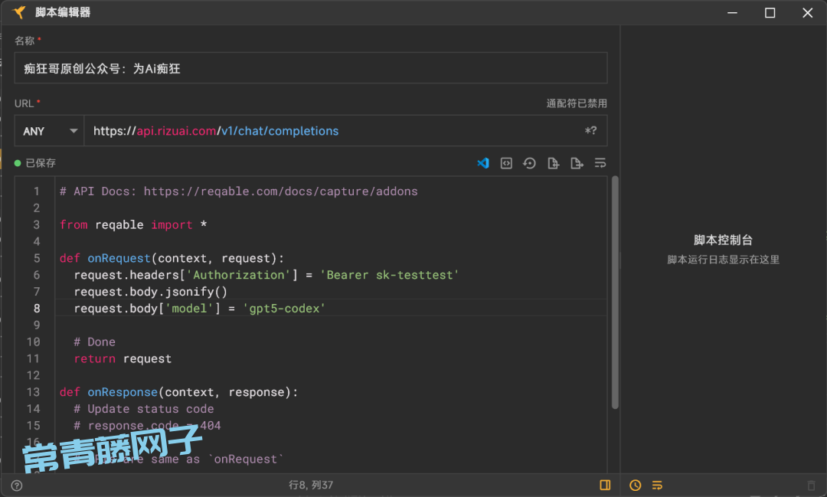Toggle the console side panel visibility
Screen dimensions: 827x497
605,485
